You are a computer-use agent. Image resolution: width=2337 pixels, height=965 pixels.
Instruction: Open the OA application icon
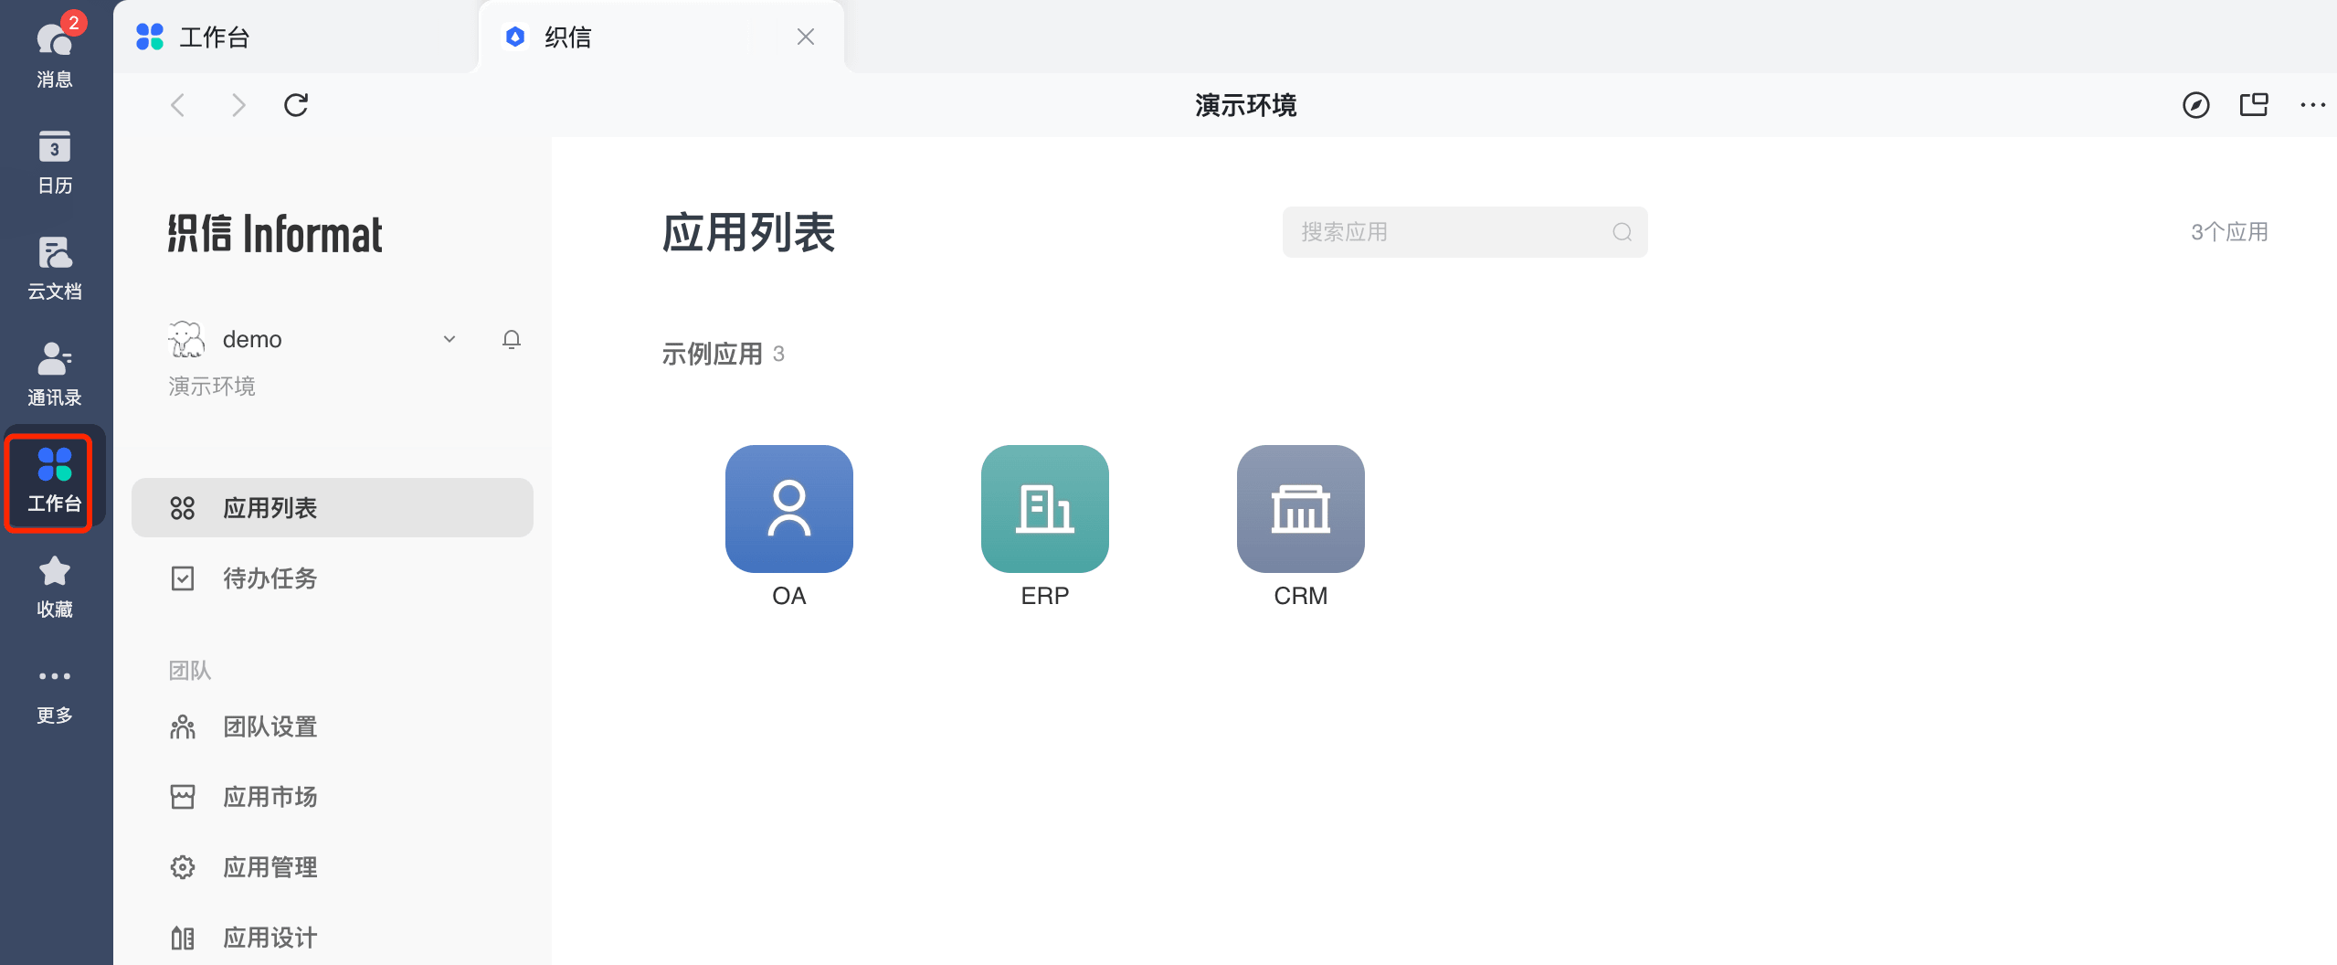(x=788, y=509)
